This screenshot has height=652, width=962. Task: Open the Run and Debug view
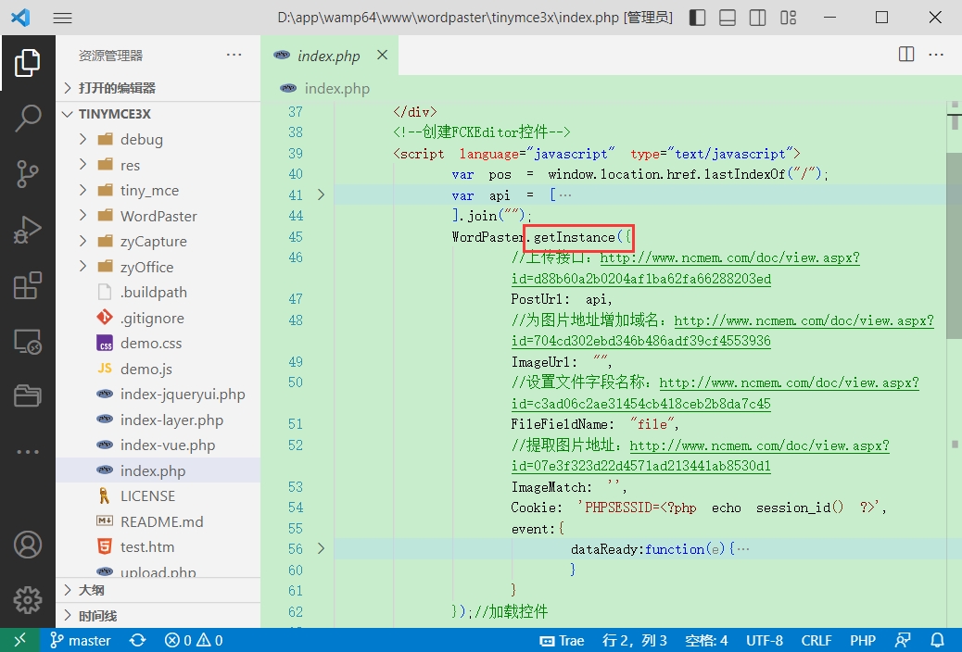(x=28, y=230)
